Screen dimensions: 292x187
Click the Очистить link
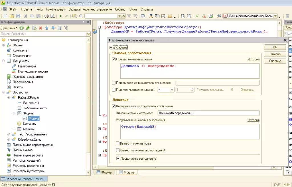point(247,90)
